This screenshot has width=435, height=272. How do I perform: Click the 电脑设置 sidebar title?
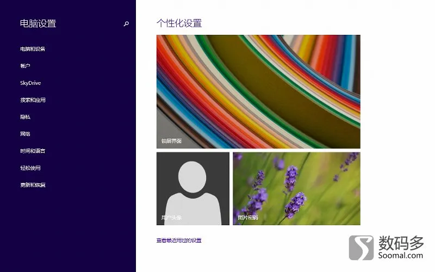[38, 23]
